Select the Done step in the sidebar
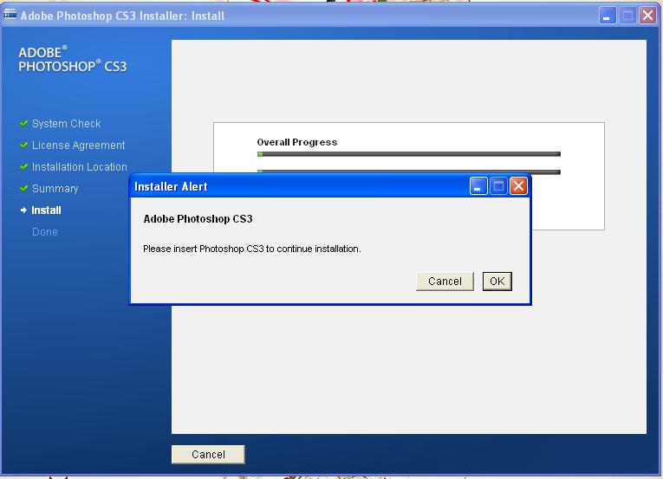The width and height of the screenshot is (663, 479). (45, 232)
